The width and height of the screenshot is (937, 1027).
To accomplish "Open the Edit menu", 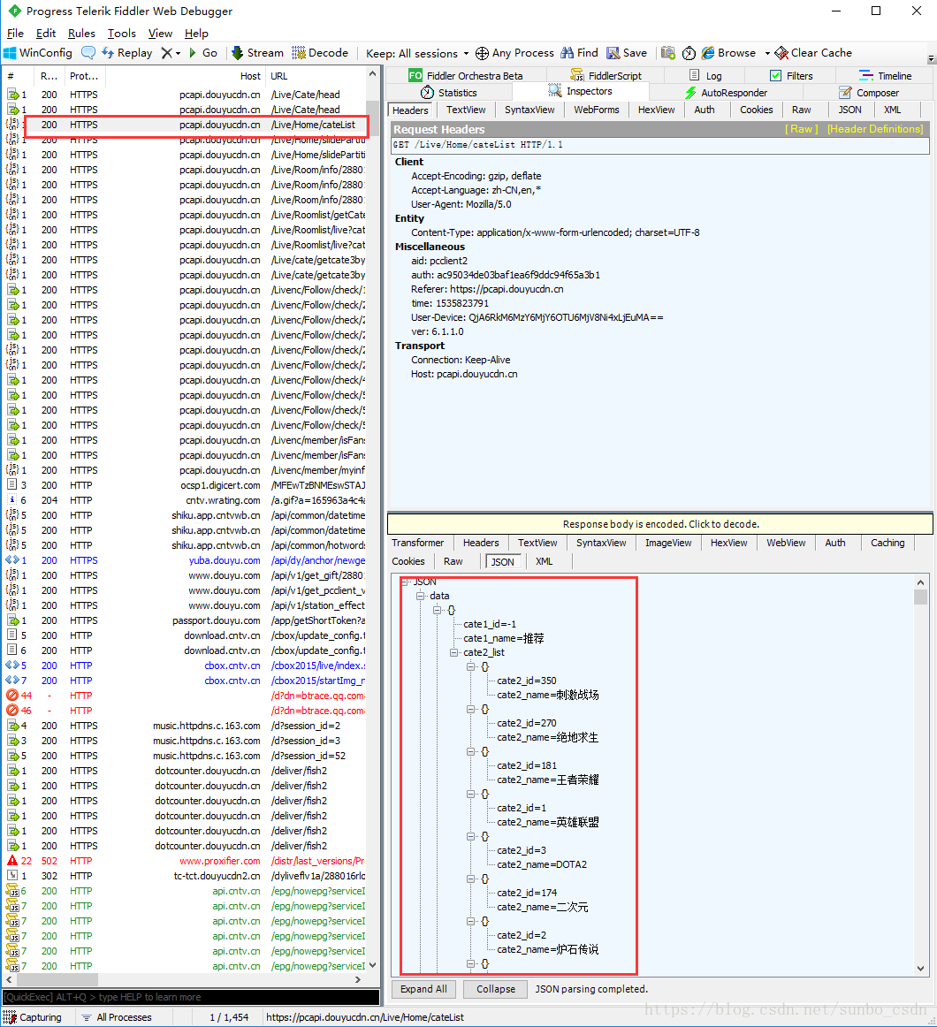I will click(x=46, y=34).
